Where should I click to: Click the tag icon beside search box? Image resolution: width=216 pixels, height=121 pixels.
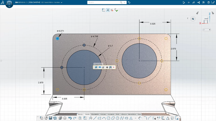[x=129, y=2]
